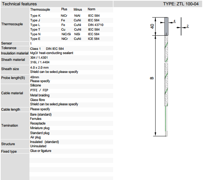
Task: Select 'Ferrules' termination option
Action: [x=36, y=119]
